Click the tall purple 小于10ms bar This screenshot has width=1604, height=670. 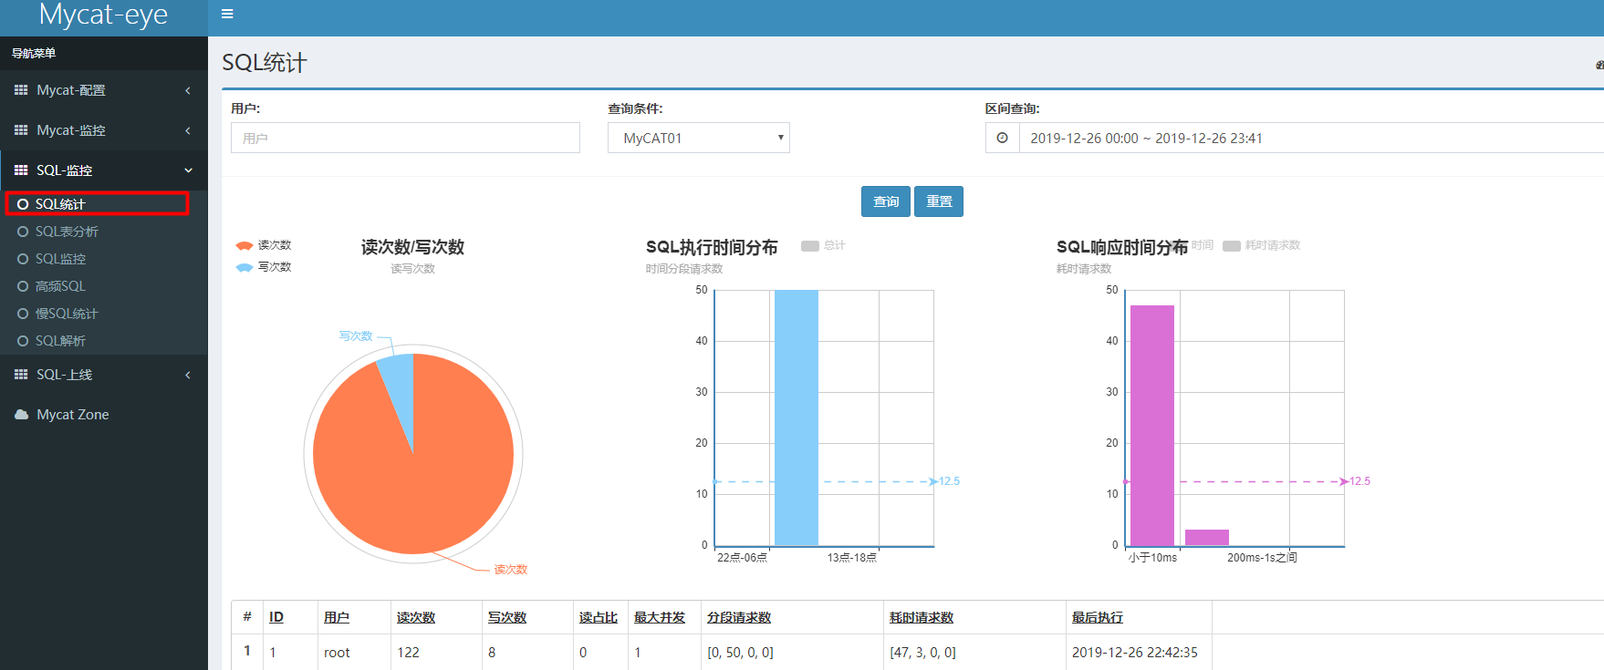pos(1152,426)
